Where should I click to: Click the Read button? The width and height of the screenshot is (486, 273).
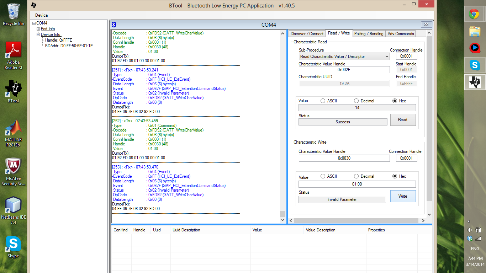[403, 120]
